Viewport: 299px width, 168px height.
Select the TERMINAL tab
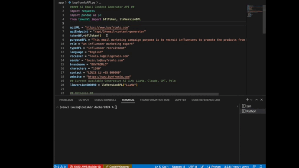click(128, 100)
